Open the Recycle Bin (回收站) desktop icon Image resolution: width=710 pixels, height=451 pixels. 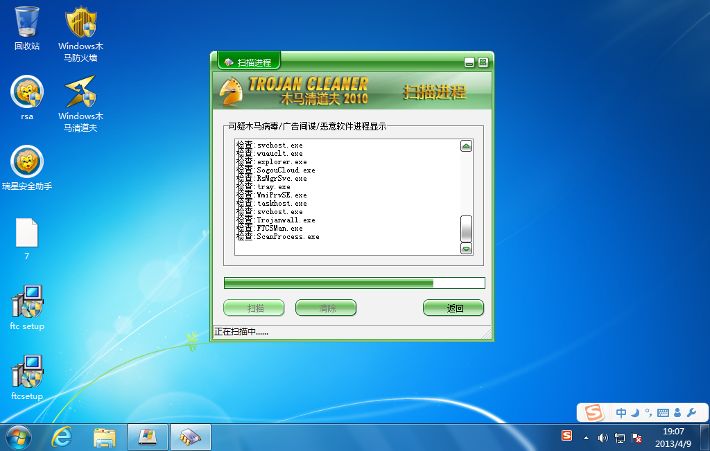click(27, 28)
